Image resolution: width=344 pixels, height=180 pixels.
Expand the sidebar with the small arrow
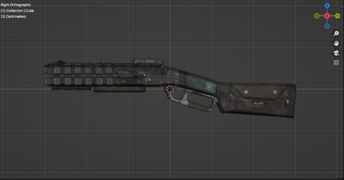click(342, 7)
